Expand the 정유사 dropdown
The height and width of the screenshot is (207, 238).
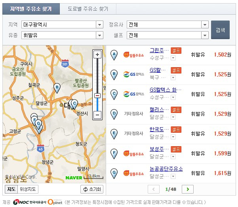pos(168,24)
